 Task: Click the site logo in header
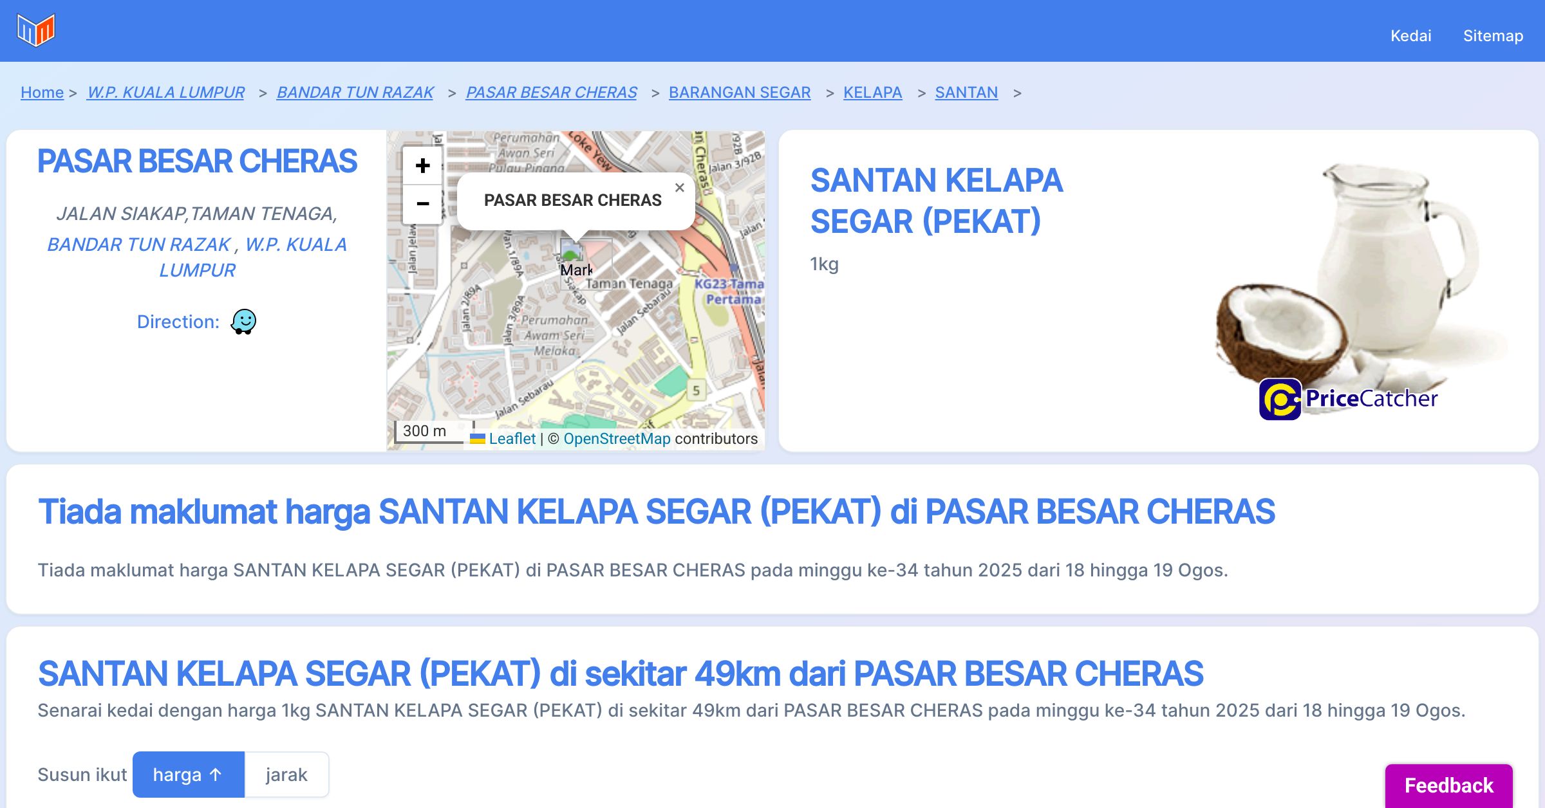pyautogui.click(x=36, y=30)
